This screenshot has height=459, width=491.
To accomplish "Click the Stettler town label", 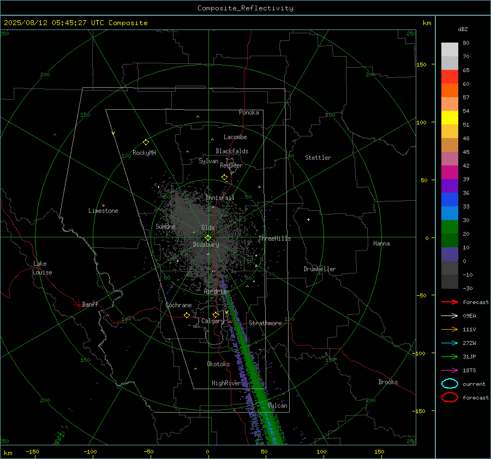I will (318, 158).
